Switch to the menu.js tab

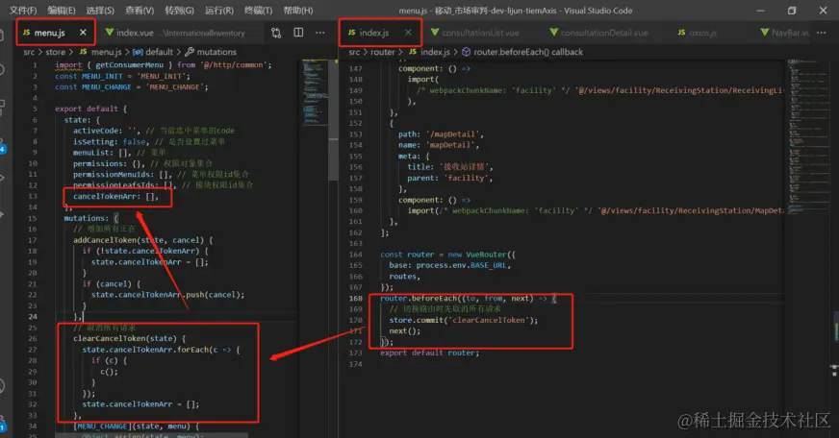point(55,33)
